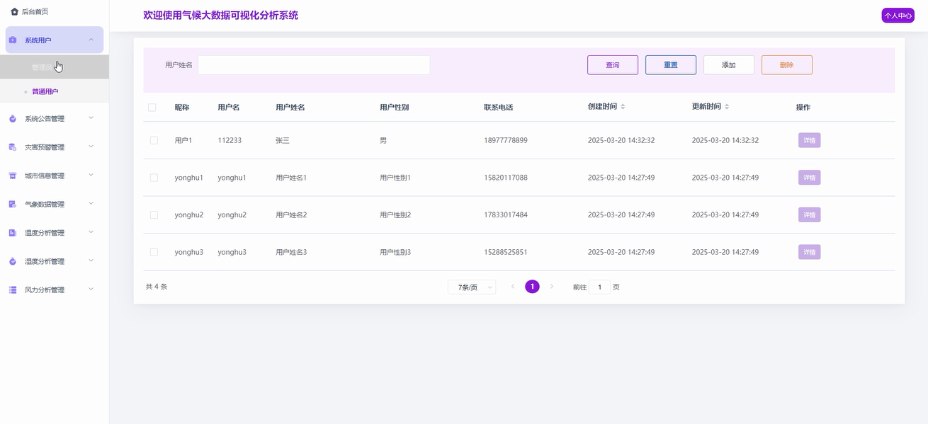Check the row for yonghu2
This screenshot has height=424, width=928.
154,214
